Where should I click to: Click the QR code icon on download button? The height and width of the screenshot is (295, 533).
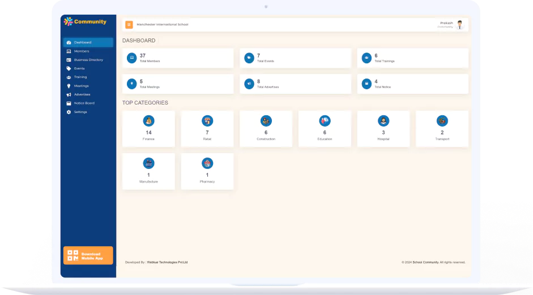73,255
